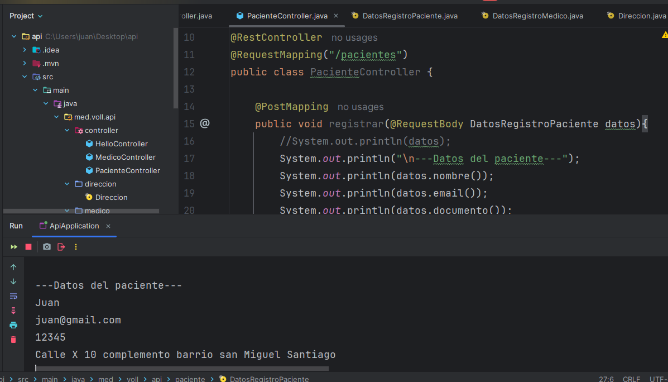Screen dimensions: 668x382
Task: Collapse the api root project node
Action: pos(15,37)
